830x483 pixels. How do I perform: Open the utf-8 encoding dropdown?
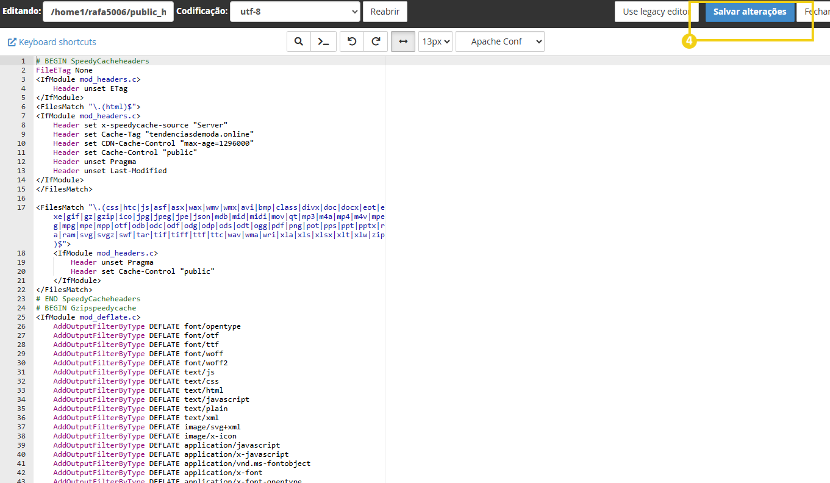(295, 12)
